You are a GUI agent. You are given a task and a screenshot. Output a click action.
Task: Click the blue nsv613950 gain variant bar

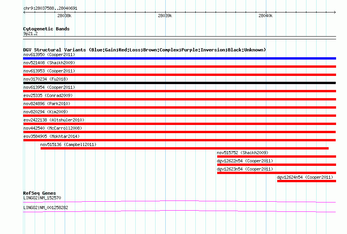tap(179, 58)
